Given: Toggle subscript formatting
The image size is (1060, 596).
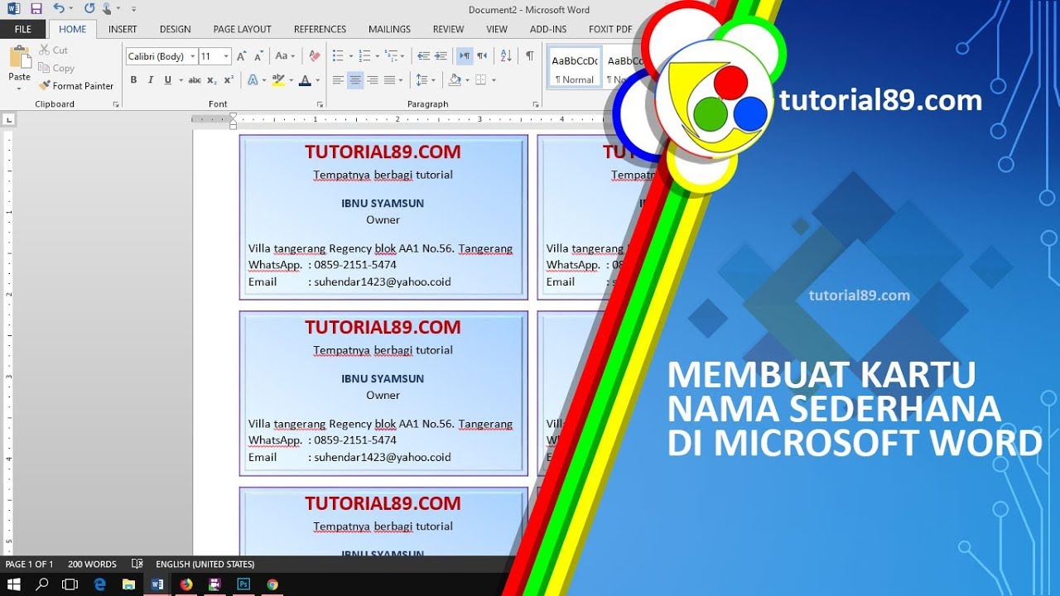Looking at the screenshot, I should coord(212,80).
